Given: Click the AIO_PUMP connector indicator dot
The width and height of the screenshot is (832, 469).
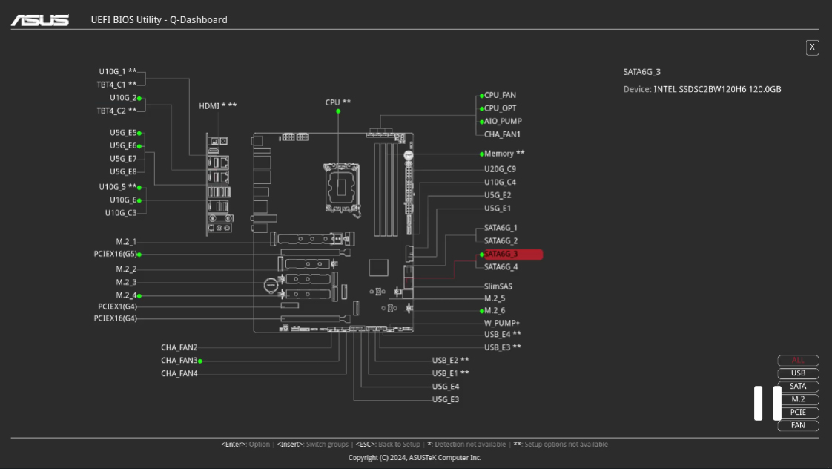Looking at the screenshot, I should click(482, 120).
